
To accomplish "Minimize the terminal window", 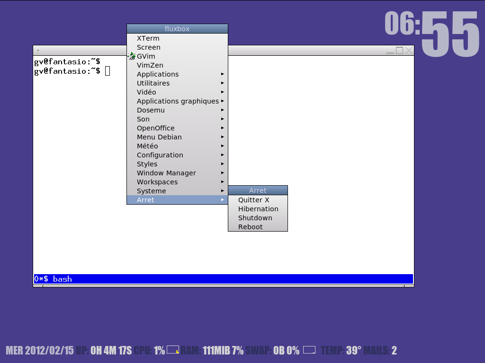I will pos(390,51).
